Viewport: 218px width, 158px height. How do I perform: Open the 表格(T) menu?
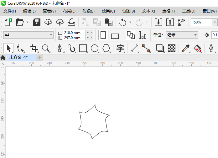click(169, 11)
